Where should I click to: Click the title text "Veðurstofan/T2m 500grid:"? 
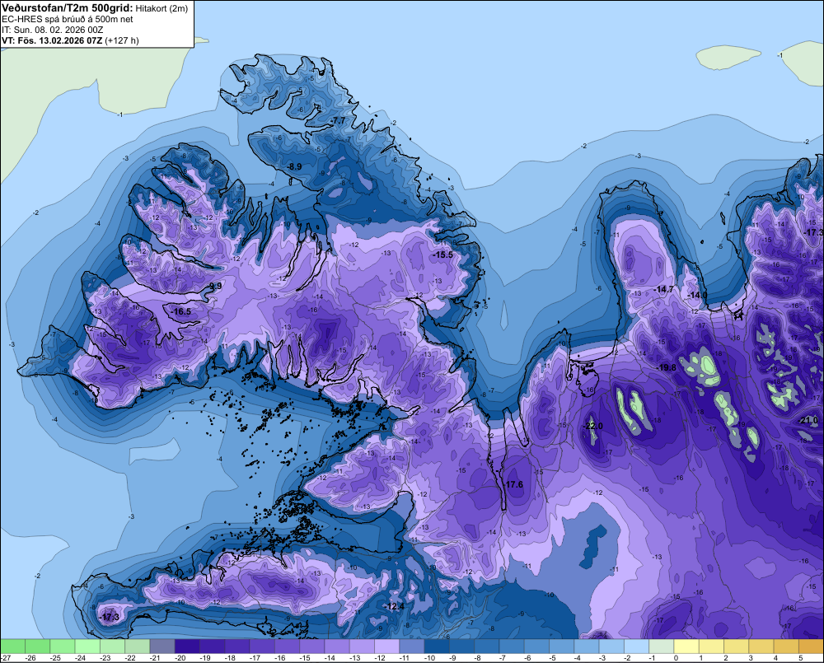67,8
